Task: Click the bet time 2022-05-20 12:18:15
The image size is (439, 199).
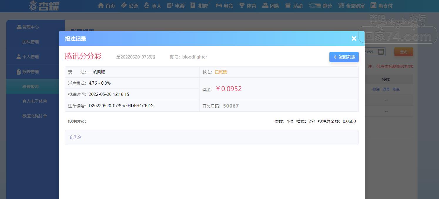Action: [x=109, y=94]
